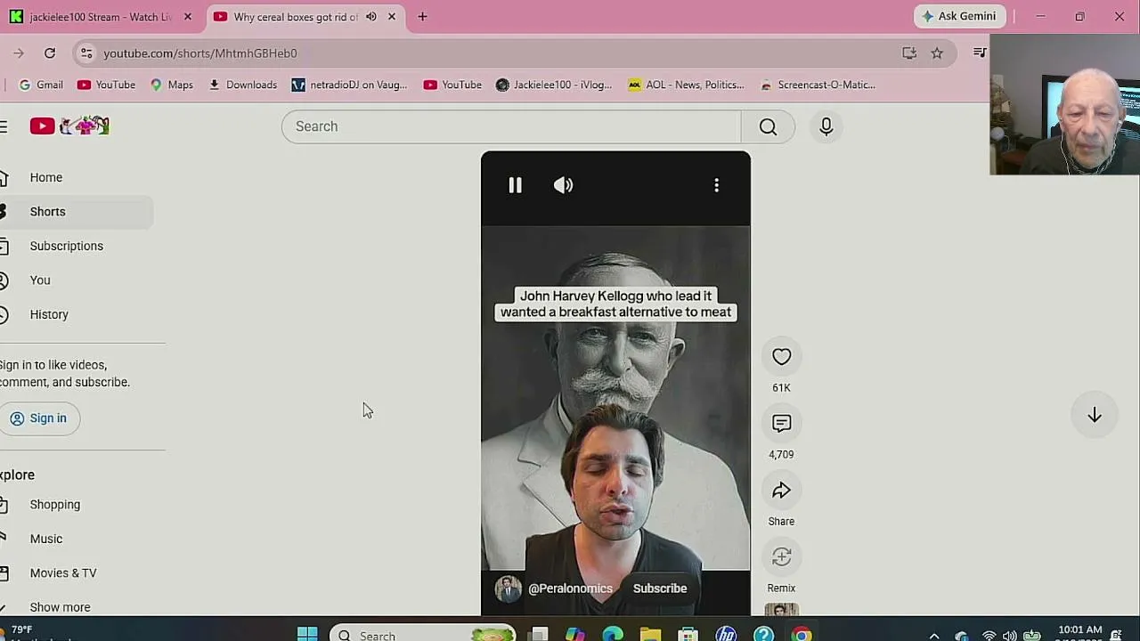This screenshot has height=641, width=1140.
Task: Go to next Short with down arrow
Action: (x=1095, y=416)
